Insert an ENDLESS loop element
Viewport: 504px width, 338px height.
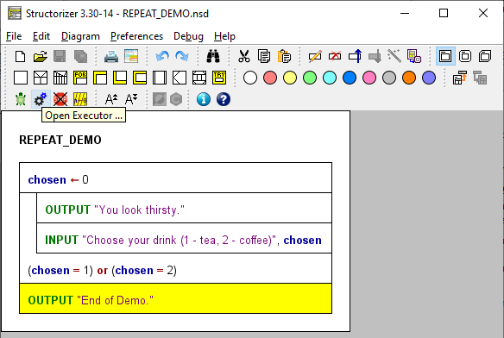(x=140, y=78)
